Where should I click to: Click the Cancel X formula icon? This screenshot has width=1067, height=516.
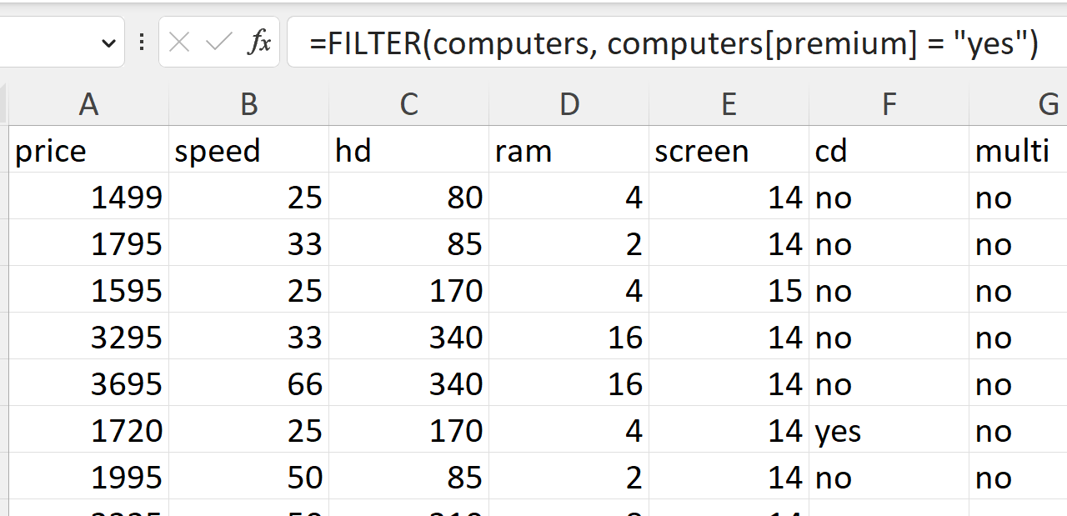pos(179,43)
